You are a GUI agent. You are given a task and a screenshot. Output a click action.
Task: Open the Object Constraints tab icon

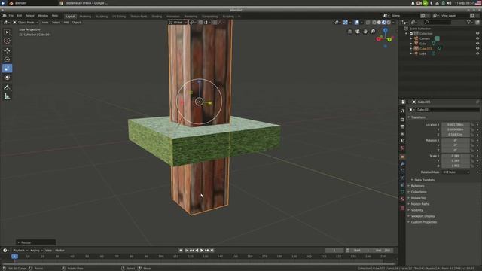pos(402,185)
